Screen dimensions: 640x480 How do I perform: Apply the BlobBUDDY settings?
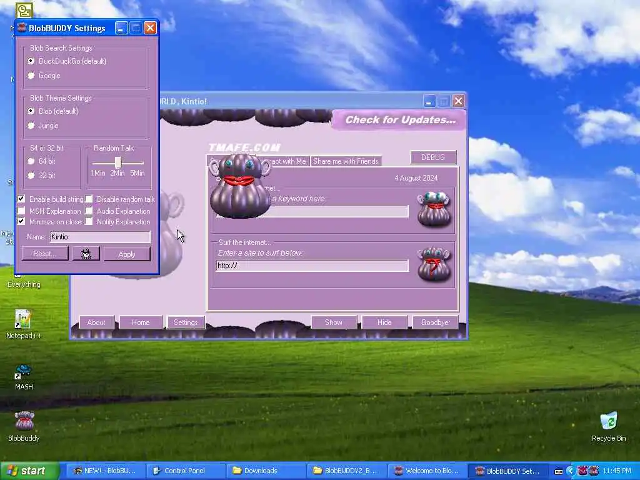point(127,254)
